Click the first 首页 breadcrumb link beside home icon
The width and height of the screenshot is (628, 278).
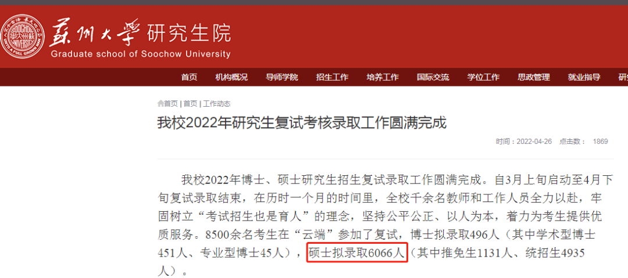[171, 104]
